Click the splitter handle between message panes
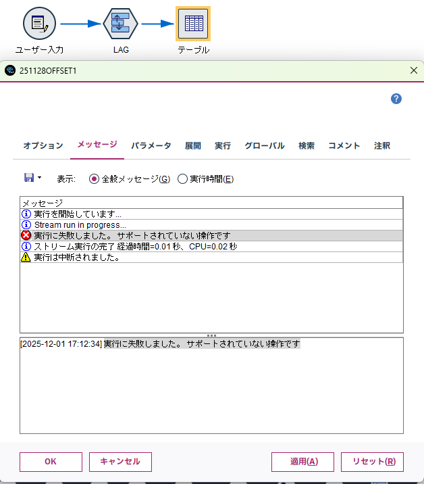 click(211, 335)
